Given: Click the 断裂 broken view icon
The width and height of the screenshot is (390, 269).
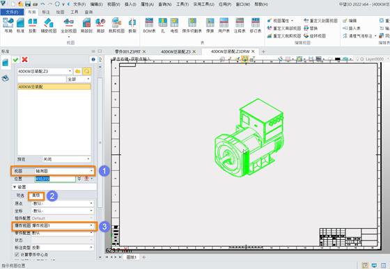Looking at the screenshot, I should click(132, 26).
